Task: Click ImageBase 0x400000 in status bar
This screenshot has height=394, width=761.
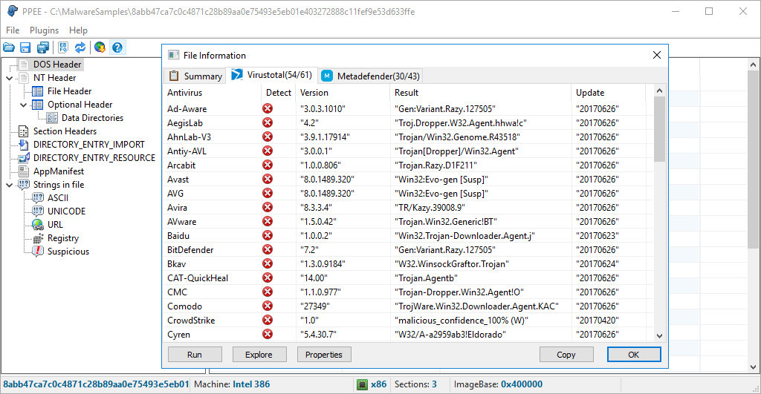Action: coord(498,384)
